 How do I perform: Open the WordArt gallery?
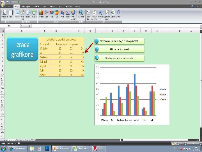pyautogui.click(x=100, y=14)
